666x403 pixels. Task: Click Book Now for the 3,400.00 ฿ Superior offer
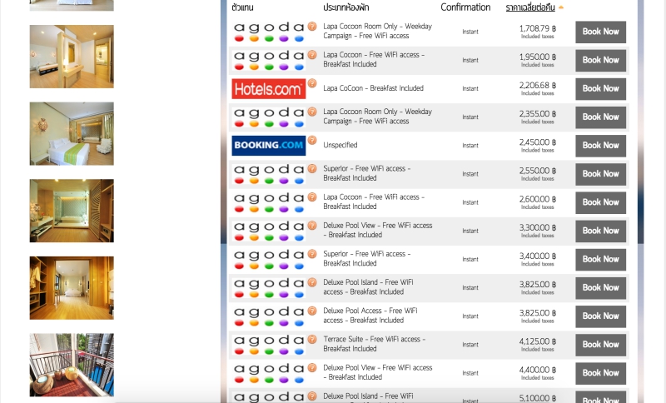[600, 260]
